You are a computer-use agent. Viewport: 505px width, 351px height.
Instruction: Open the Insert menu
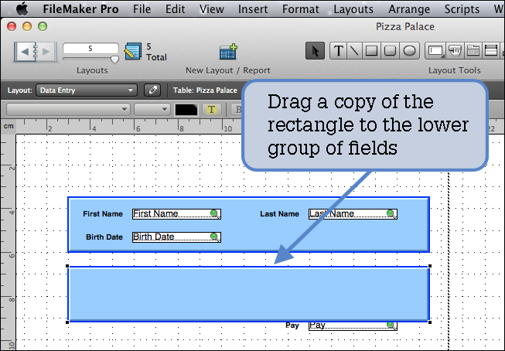tap(253, 9)
